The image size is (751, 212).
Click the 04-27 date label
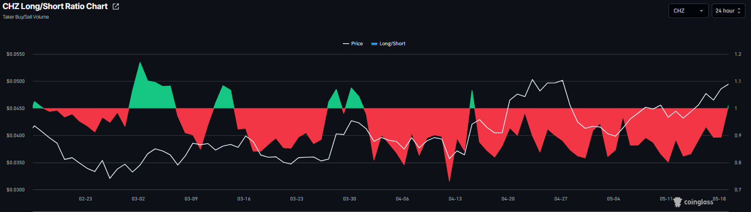[x=561, y=199]
